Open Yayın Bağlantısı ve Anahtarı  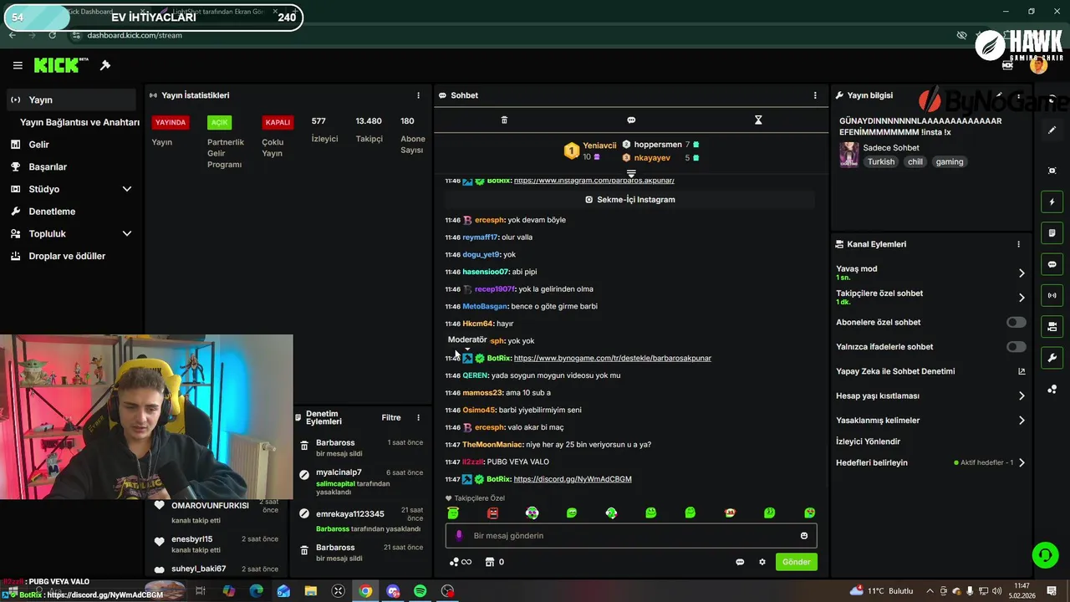click(x=79, y=122)
